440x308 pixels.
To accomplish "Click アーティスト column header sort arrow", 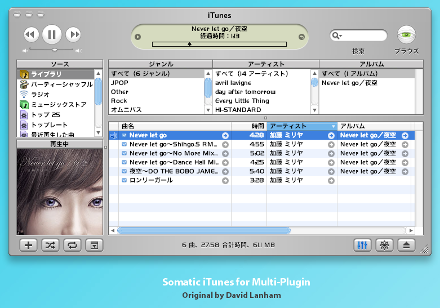I will (x=334, y=127).
